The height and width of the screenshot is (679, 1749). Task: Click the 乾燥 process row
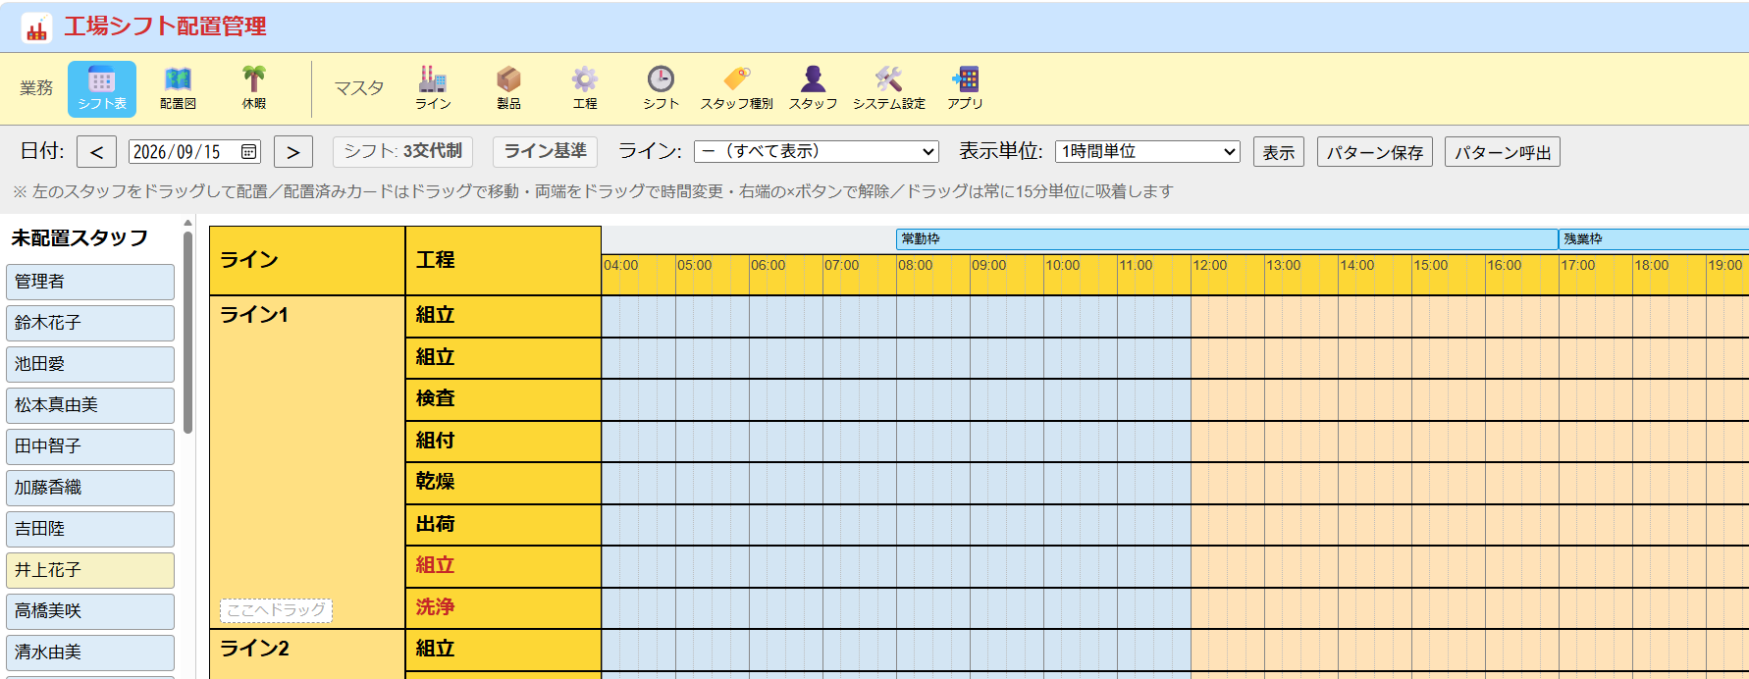pos(503,483)
